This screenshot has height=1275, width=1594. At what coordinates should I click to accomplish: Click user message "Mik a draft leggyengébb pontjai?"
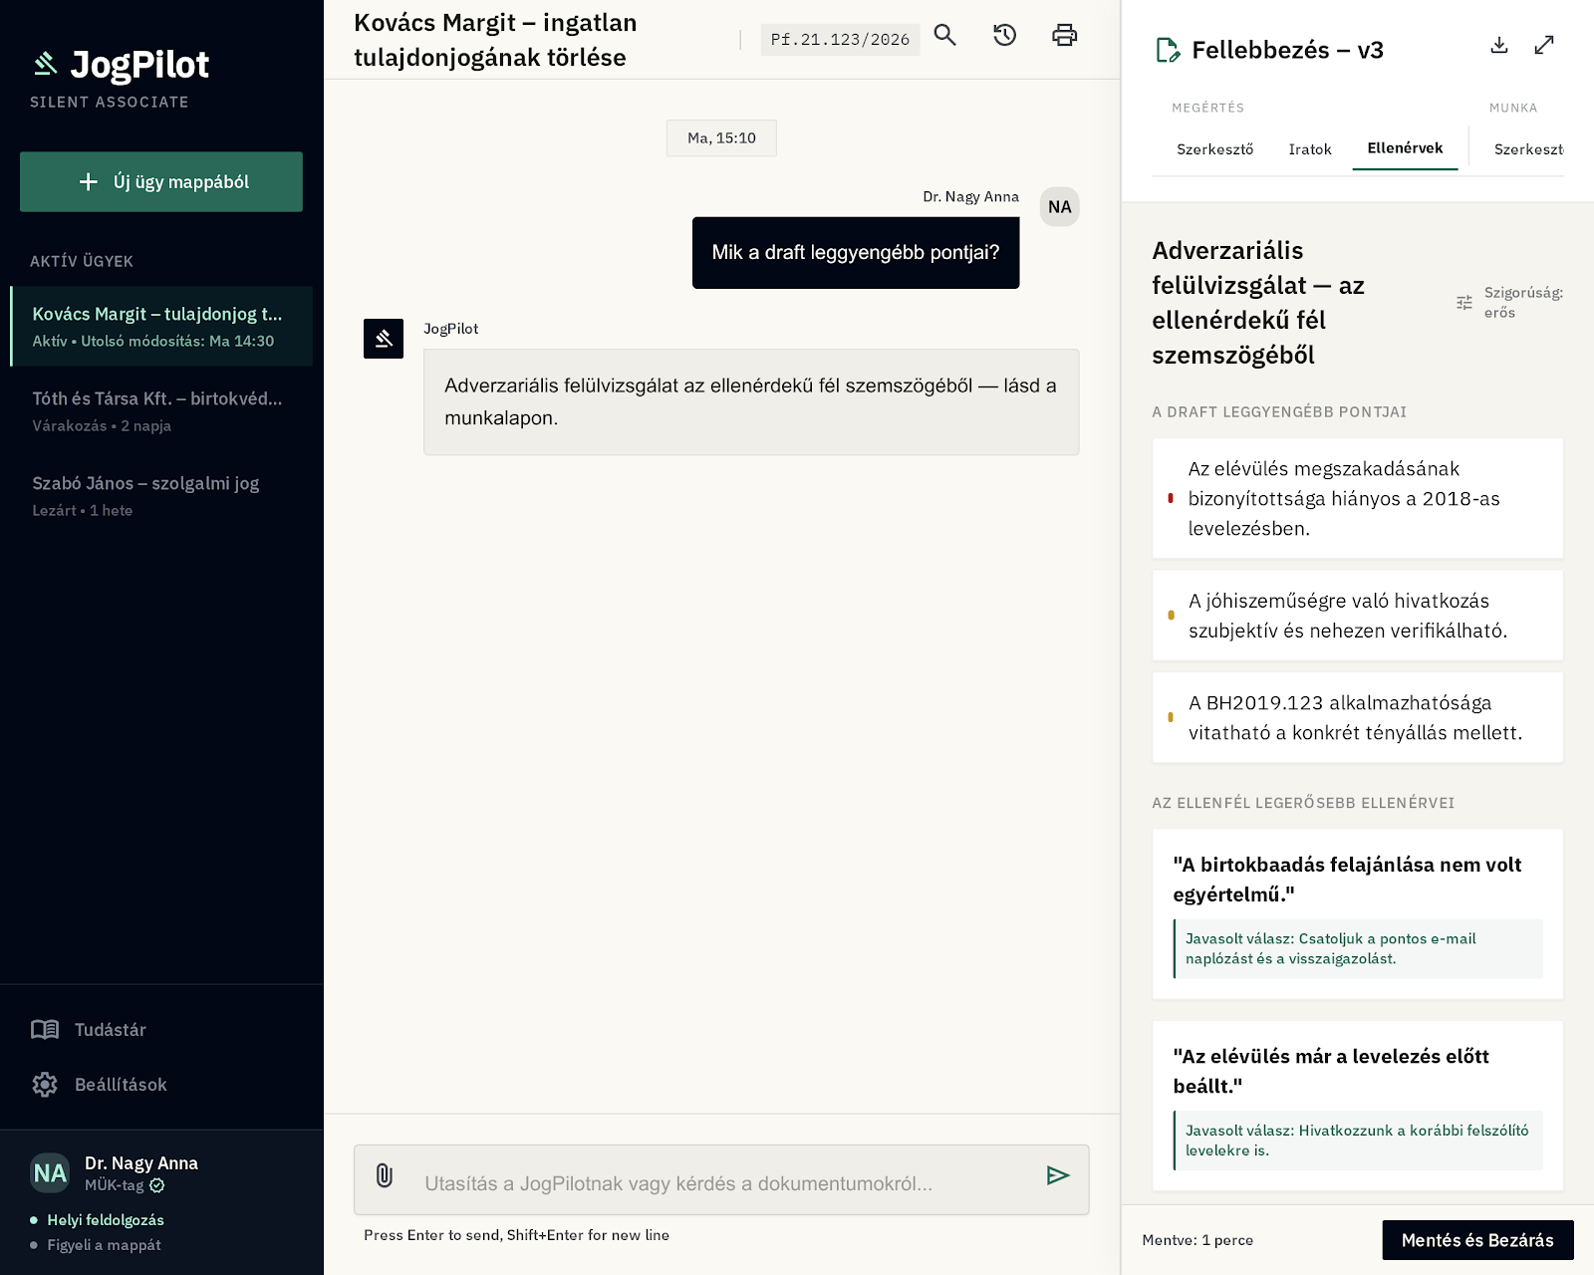click(x=856, y=253)
